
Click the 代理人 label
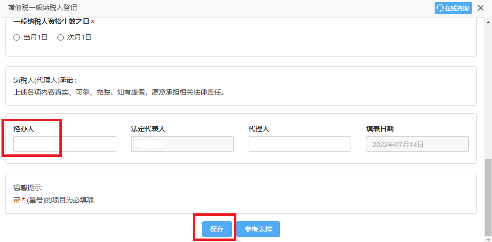tap(259, 129)
